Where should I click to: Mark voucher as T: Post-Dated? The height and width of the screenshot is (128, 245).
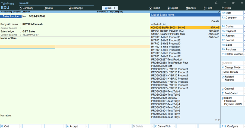[232, 93]
